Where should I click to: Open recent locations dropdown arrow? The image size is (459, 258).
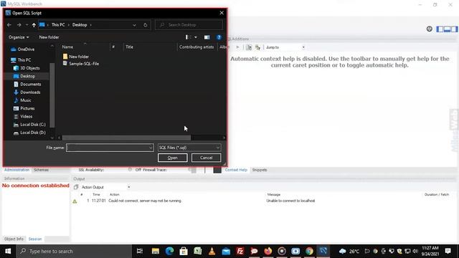point(27,25)
